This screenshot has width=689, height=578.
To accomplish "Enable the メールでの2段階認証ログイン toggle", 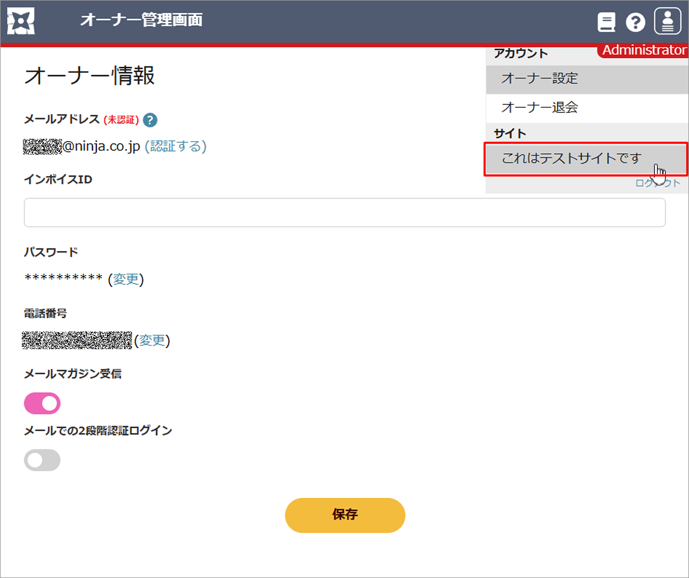I will pyautogui.click(x=42, y=460).
